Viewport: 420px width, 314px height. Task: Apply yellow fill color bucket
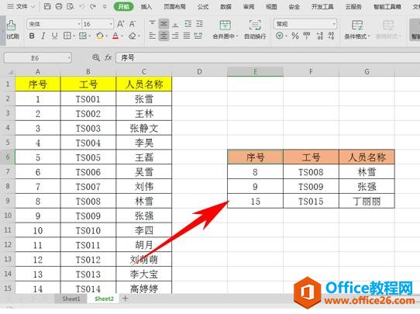tap(100, 36)
